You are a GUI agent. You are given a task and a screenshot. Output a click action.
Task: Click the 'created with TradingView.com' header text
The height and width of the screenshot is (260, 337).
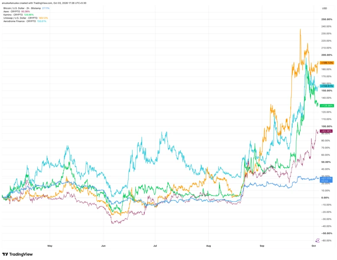tap(36, 3)
